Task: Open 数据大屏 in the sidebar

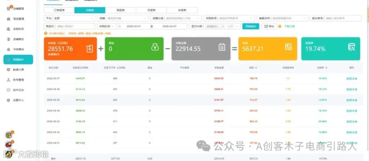Action: coord(18,70)
